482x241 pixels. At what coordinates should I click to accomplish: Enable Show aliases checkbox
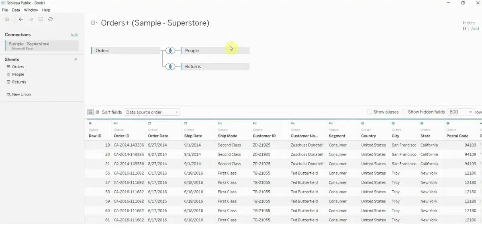pyautogui.click(x=370, y=112)
